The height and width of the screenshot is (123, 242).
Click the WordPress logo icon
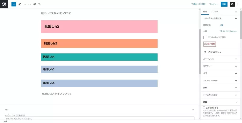tap(4, 4)
